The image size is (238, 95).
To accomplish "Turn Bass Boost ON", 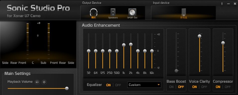I will point(171,87).
